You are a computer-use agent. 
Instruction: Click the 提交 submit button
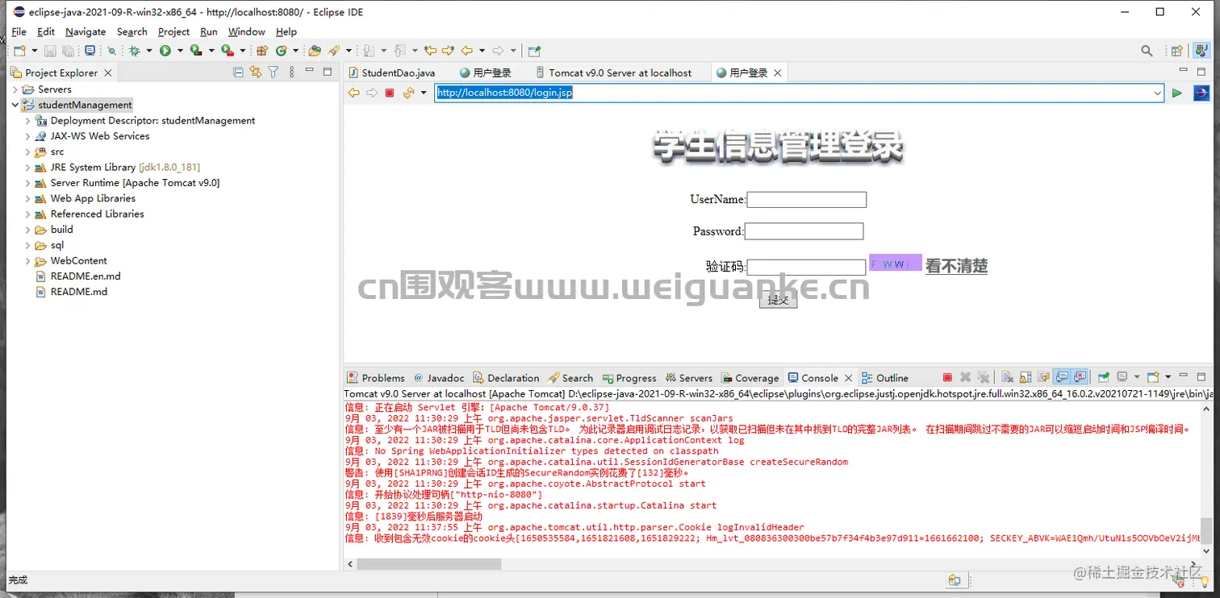point(778,300)
